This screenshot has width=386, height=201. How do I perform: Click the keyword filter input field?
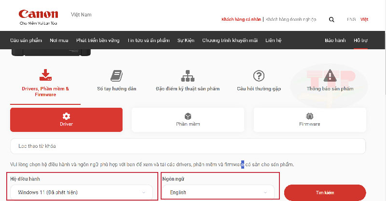coord(188,145)
